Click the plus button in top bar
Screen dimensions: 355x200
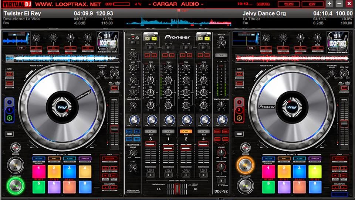click(329, 4)
